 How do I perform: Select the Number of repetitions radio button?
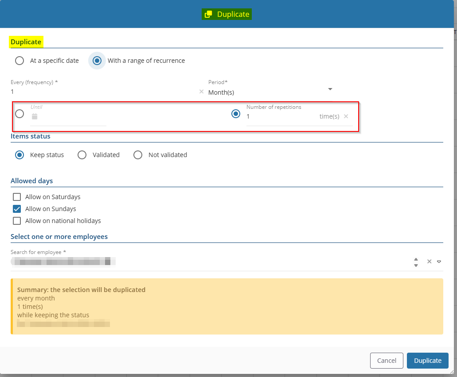coord(236,114)
